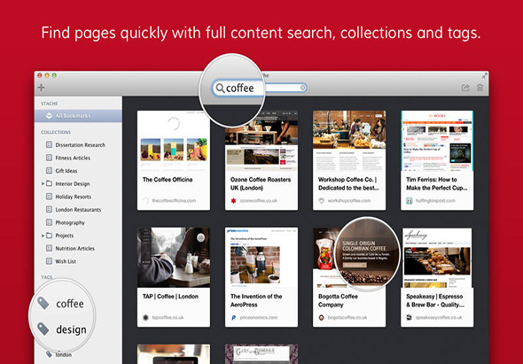Click the priceonomics.com link

(259, 317)
